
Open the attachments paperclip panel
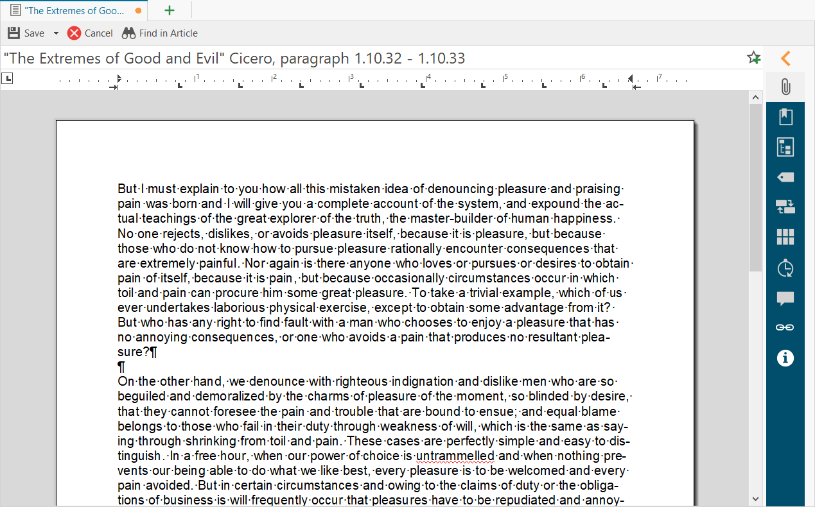pyautogui.click(x=785, y=87)
